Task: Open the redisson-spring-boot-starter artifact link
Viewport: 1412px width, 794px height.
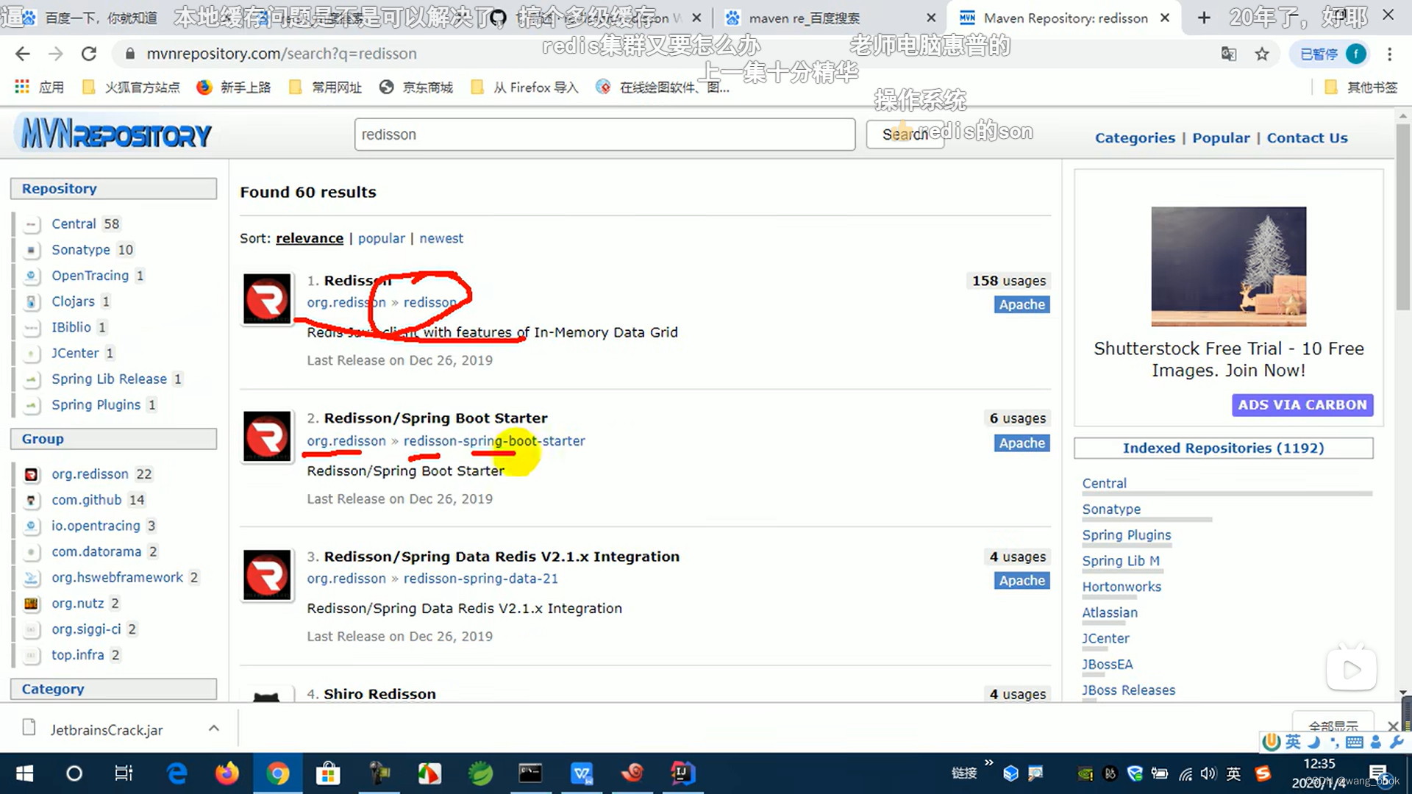Action: click(494, 440)
